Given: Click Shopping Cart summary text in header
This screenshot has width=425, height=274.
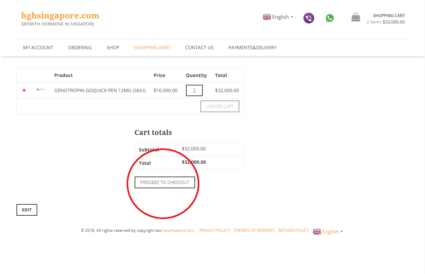Looking at the screenshot, I should tap(389, 15).
